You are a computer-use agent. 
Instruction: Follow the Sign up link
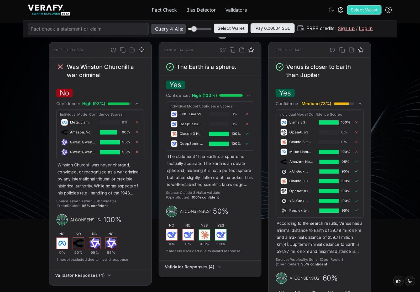(x=346, y=28)
